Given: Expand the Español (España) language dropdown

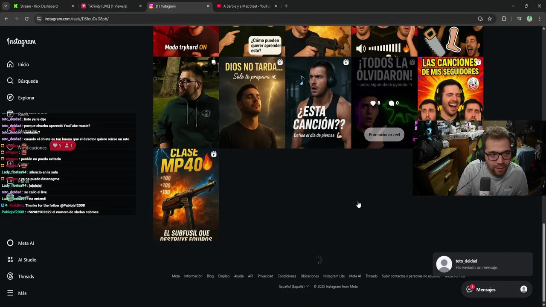Looking at the screenshot, I should pyautogui.click(x=294, y=287).
